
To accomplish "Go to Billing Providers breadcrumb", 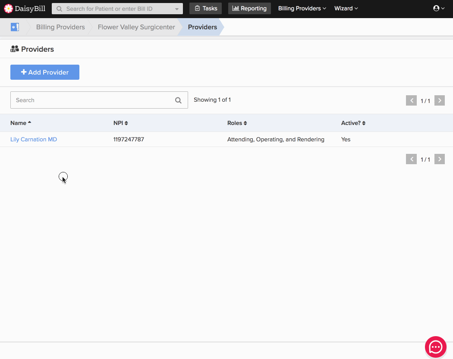I will [x=60, y=27].
